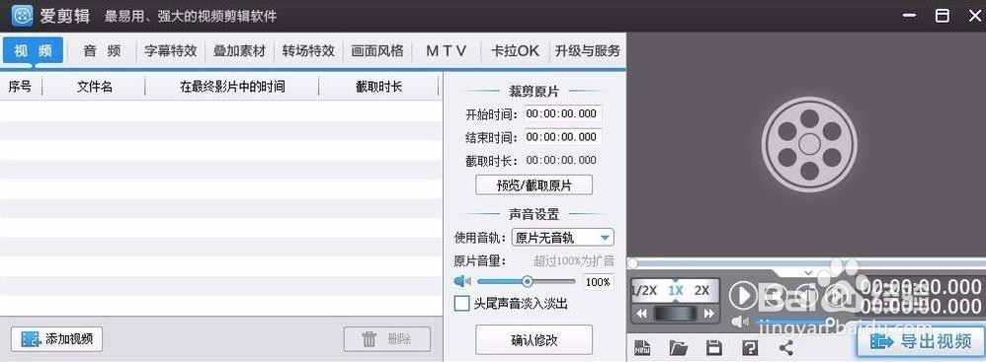Click the 确认修改 button

click(x=534, y=340)
